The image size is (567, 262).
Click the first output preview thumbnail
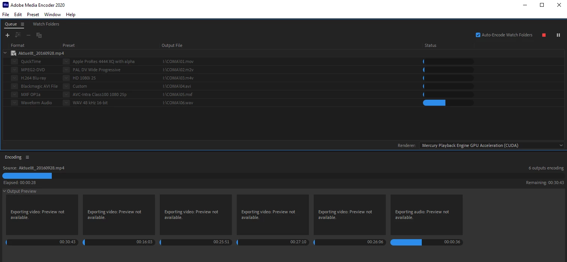point(42,215)
